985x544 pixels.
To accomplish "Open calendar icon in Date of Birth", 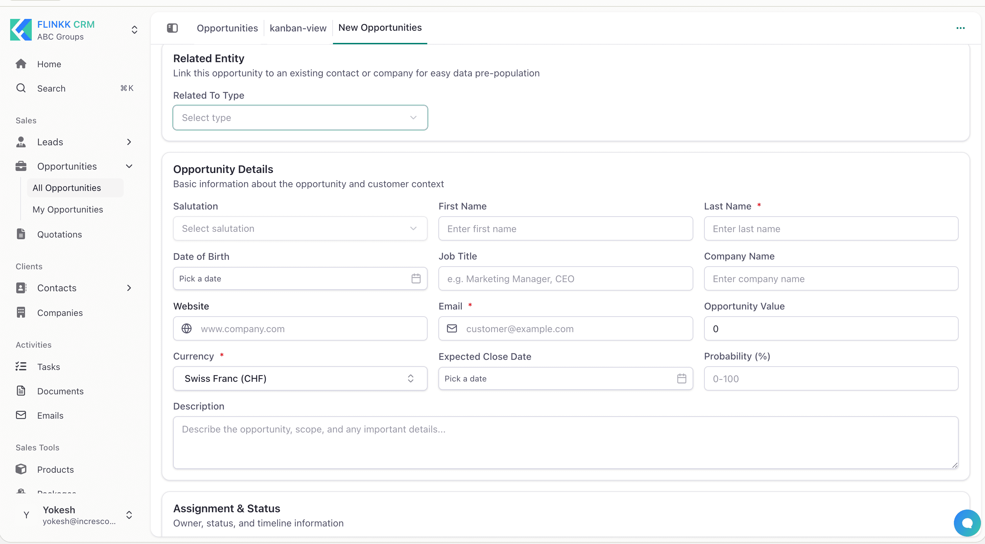I will coord(416,278).
